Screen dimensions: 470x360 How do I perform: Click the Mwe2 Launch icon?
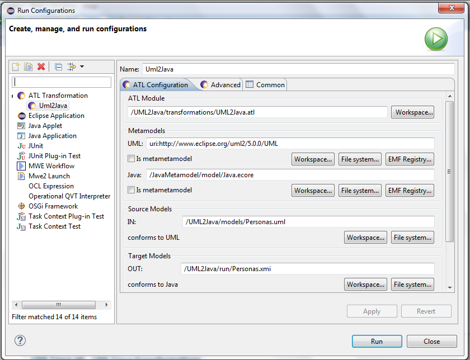(21, 176)
